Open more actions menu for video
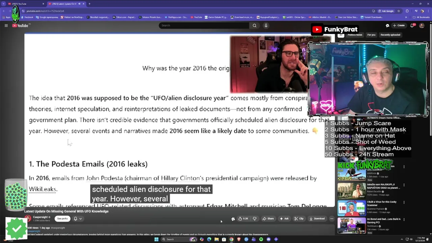 (332, 219)
